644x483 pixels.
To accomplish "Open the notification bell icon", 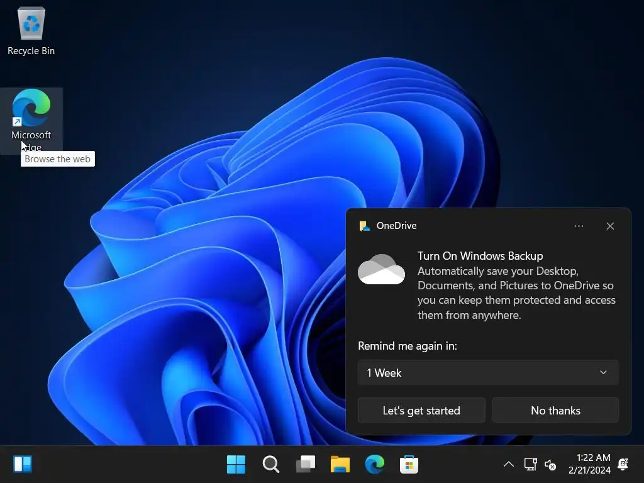I will [x=623, y=465].
